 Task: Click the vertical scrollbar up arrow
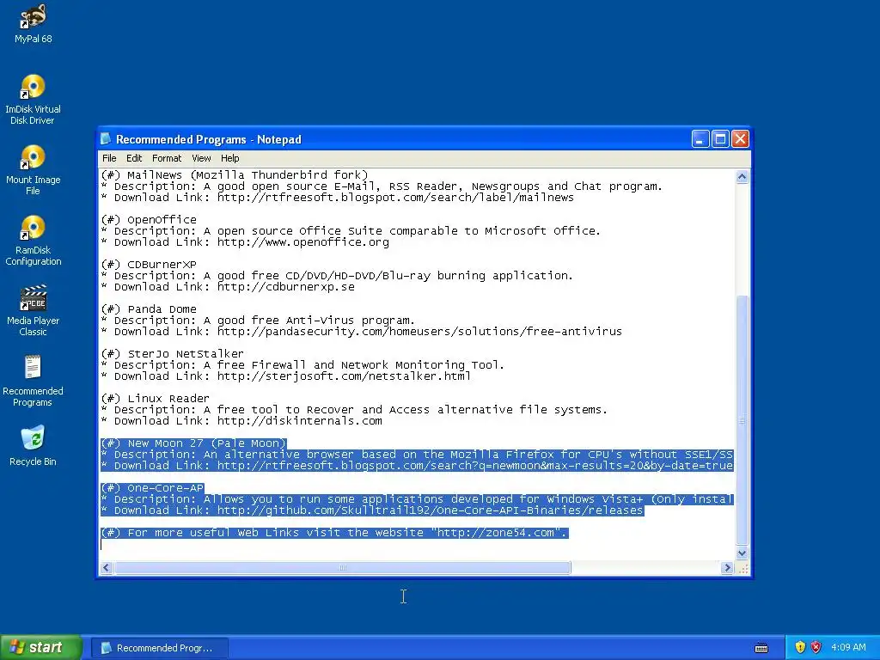[x=742, y=177]
